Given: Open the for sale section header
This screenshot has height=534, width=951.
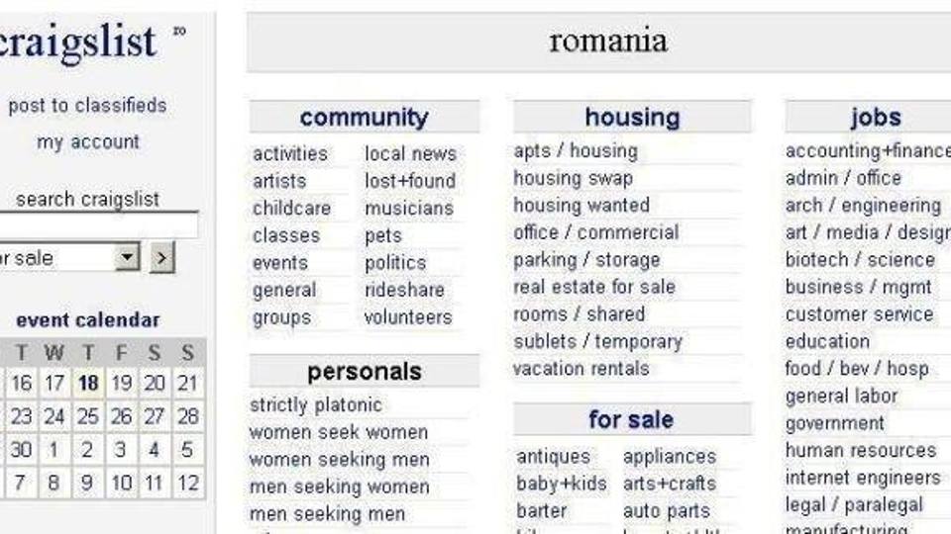Looking at the screenshot, I should click(x=631, y=419).
